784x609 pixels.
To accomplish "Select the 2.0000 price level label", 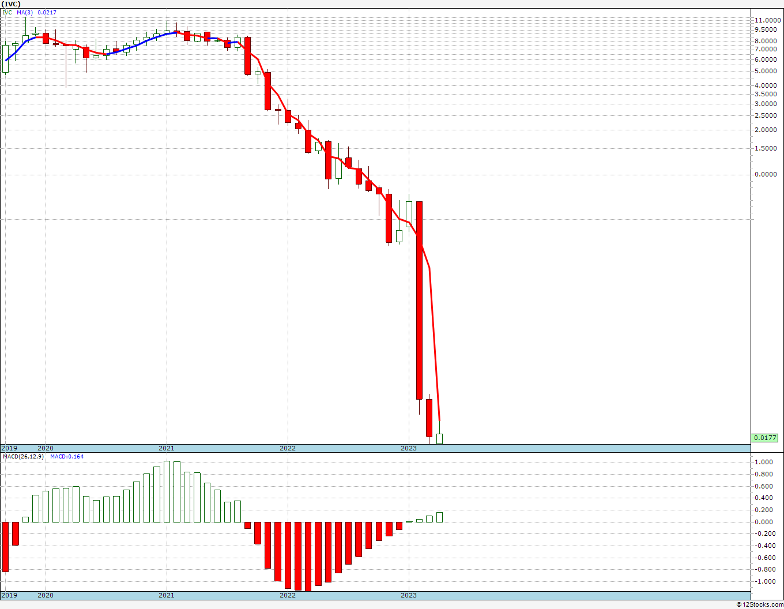I will click(x=766, y=130).
